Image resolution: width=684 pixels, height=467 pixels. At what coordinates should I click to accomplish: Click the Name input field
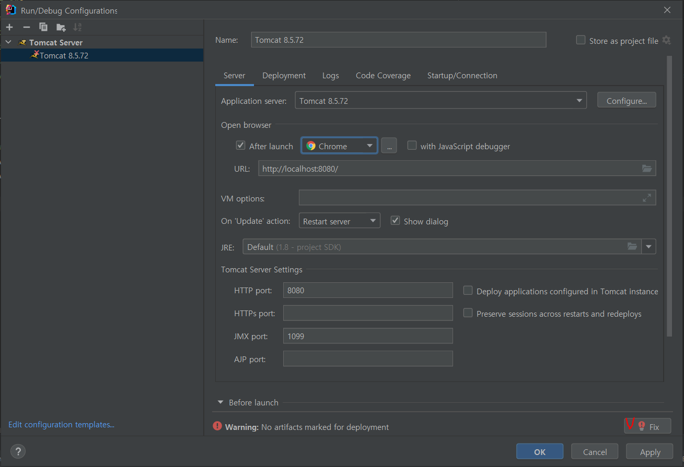(x=399, y=40)
